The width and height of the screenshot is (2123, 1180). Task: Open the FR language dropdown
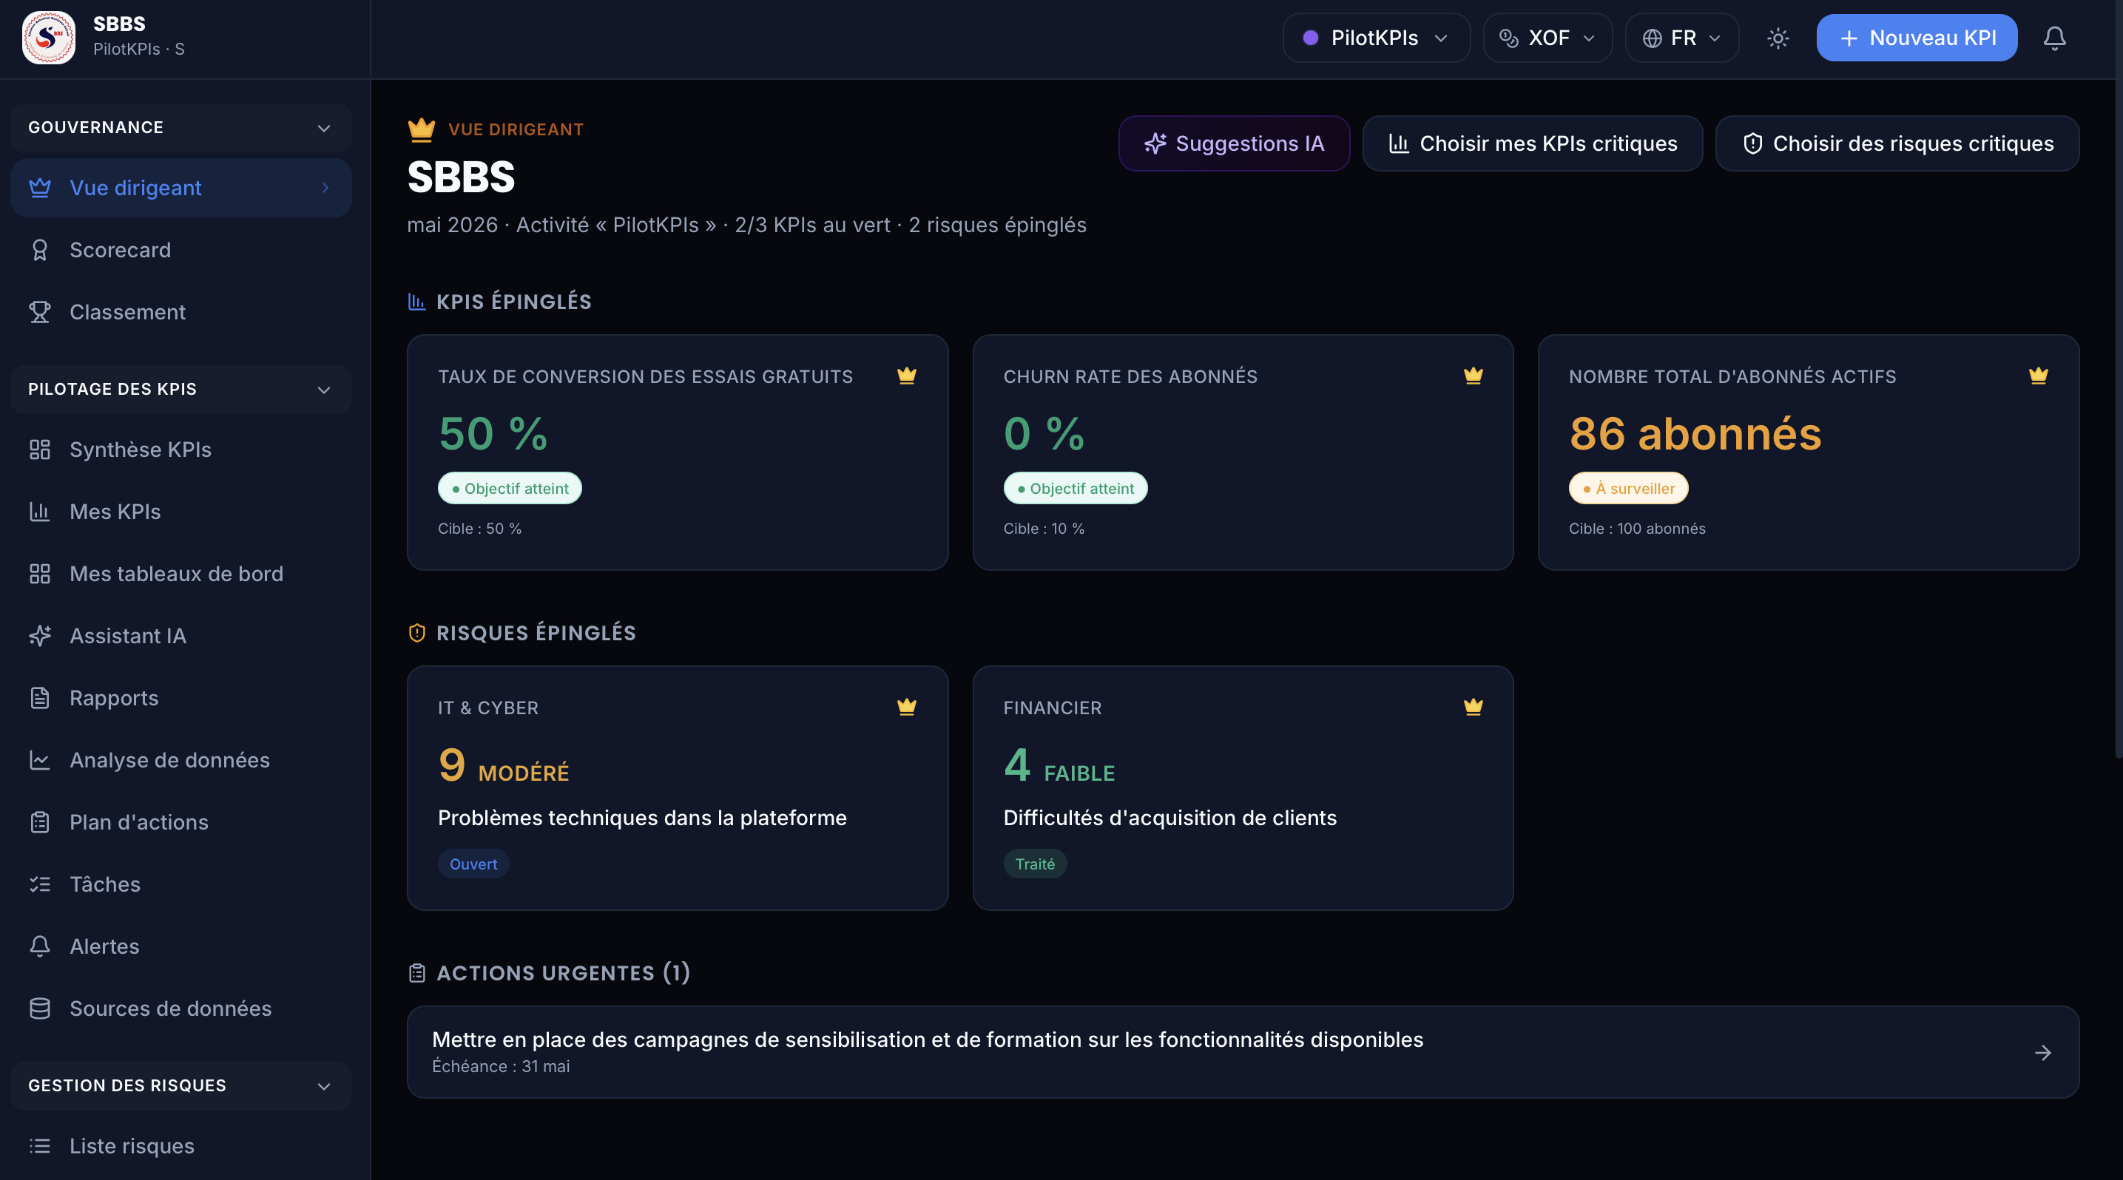[1682, 38]
